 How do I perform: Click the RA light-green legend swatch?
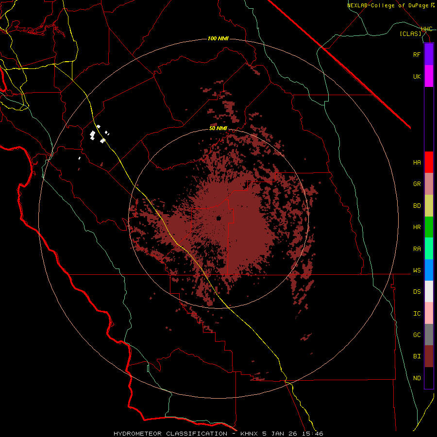point(429,249)
